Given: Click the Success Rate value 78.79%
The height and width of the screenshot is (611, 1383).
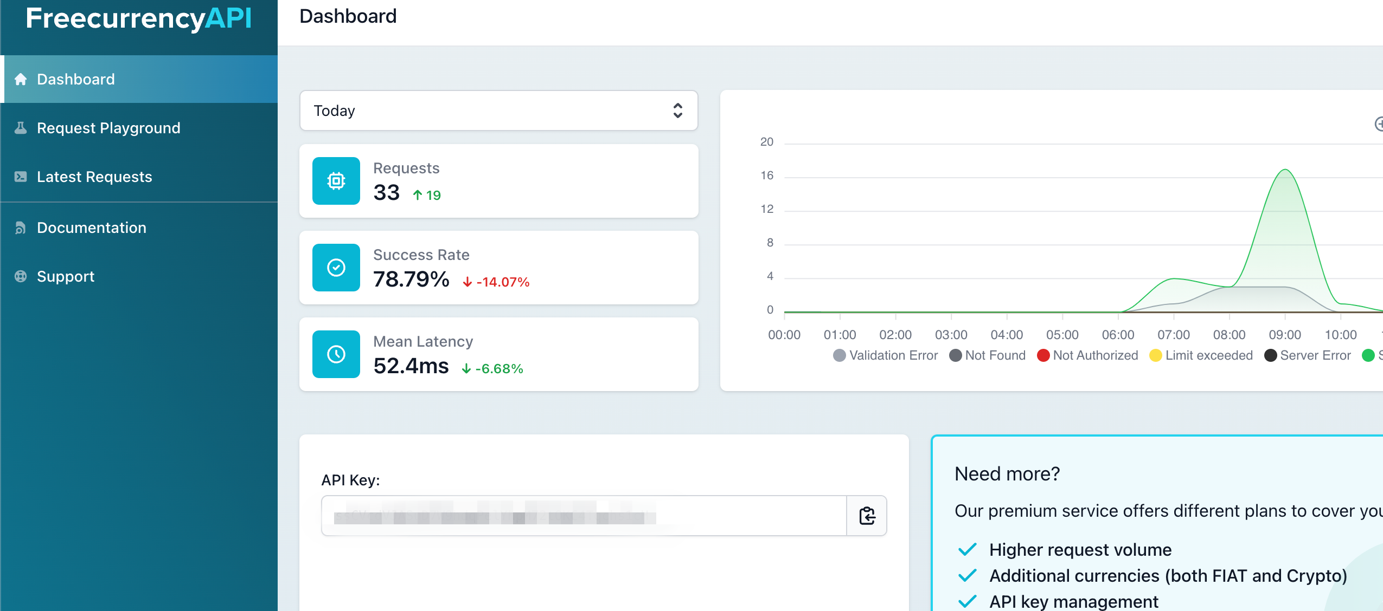Looking at the screenshot, I should click(x=411, y=279).
